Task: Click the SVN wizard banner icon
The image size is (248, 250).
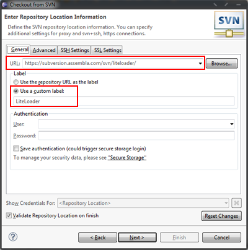Action: click(229, 24)
